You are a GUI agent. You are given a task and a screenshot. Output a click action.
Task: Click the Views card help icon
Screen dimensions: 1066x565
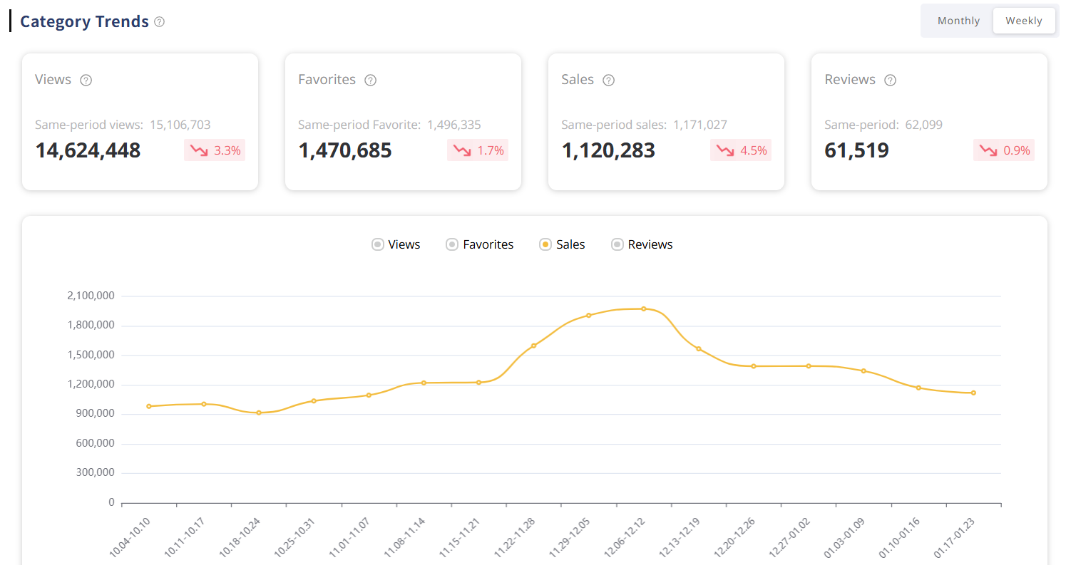pos(86,81)
